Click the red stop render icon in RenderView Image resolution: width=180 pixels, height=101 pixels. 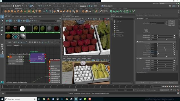(x=105, y=19)
